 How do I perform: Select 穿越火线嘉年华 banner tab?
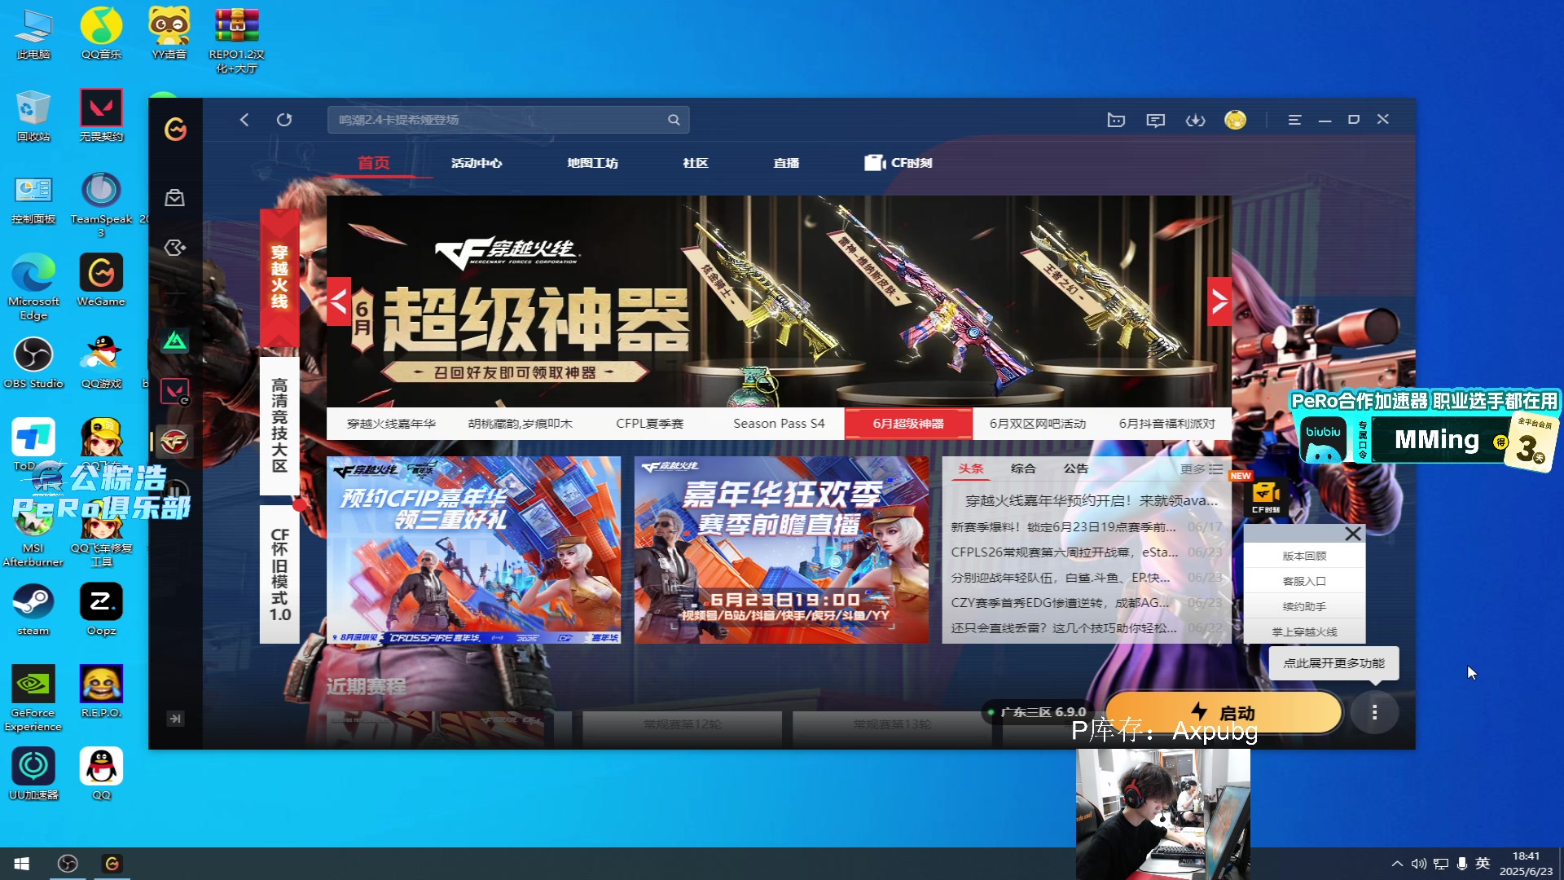(x=391, y=424)
